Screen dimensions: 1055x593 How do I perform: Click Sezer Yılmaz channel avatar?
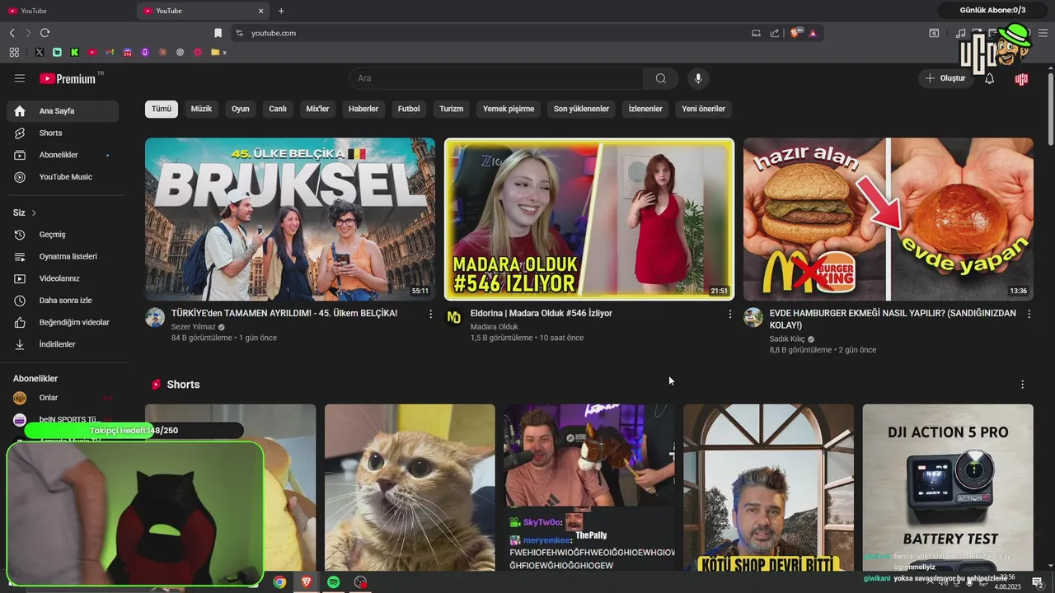pos(155,318)
